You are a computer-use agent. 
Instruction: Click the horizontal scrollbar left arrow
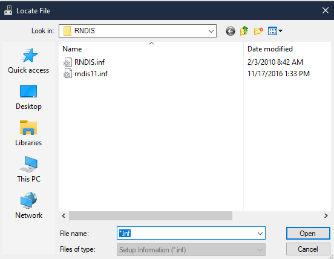pyautogui.click(x=64, y=216)
